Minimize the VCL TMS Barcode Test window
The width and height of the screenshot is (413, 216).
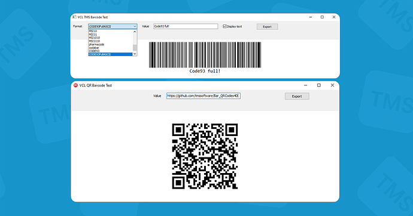pos(311,17)
